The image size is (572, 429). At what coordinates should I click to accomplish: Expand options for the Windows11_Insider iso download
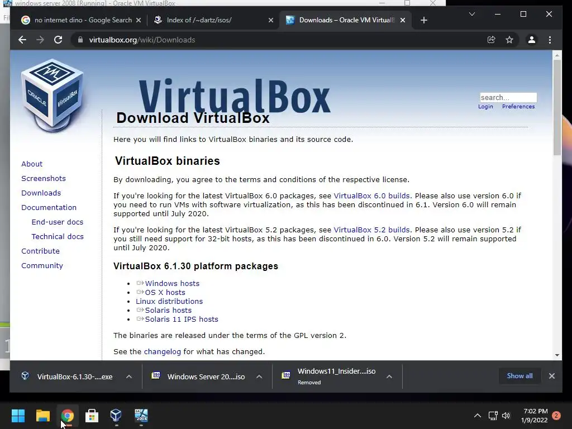point(389,376)
